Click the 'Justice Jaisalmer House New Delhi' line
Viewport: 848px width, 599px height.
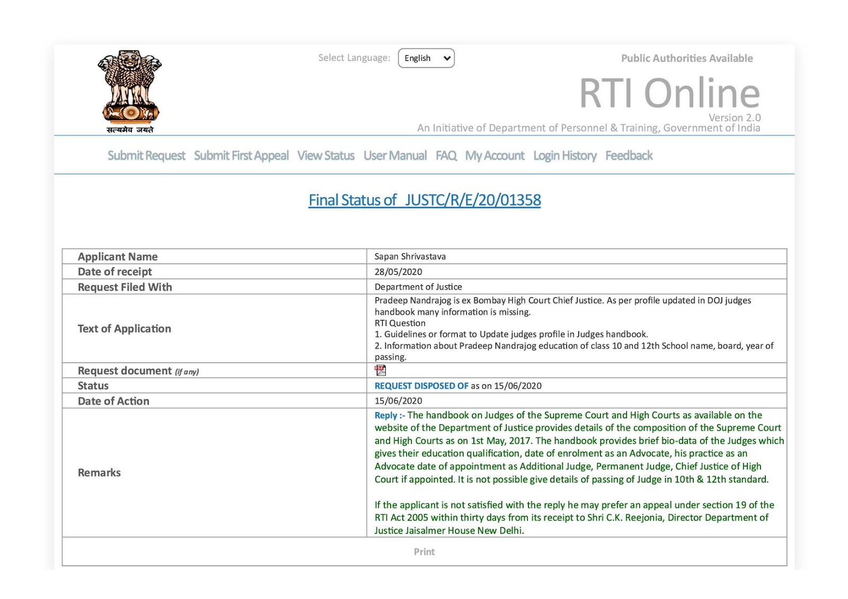[449, 531]
